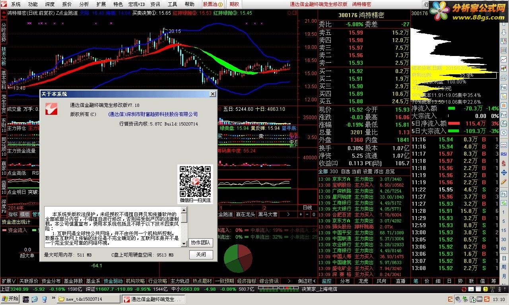This screenshot has width=509, height=305.
Task: Click down arrow of disclaimer text scrollbar
Action: point(184,243)
